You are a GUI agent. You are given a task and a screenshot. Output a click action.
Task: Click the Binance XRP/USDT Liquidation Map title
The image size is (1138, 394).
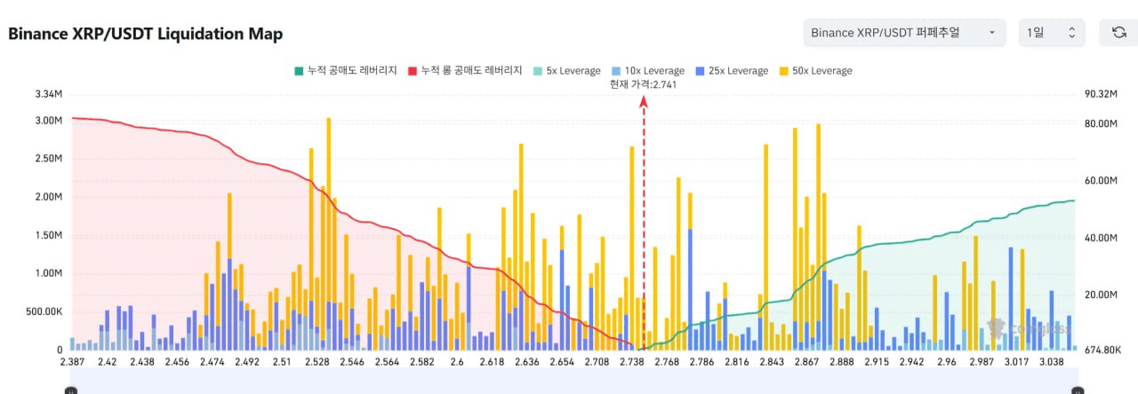point(146,34)
